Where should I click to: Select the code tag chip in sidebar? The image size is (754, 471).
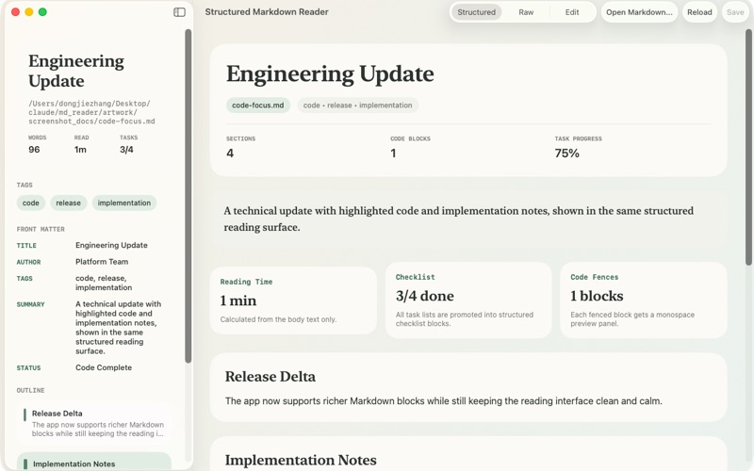pyautogui.click(x=31, y=203)
